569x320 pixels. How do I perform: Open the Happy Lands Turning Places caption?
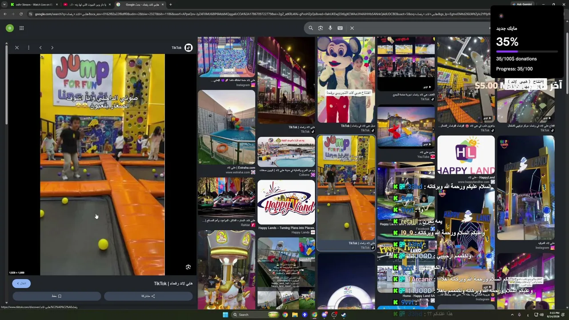286,228
